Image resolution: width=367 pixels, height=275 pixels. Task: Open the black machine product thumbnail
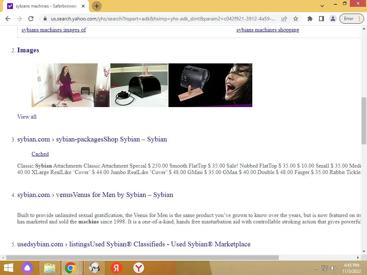tap(139, 85)
